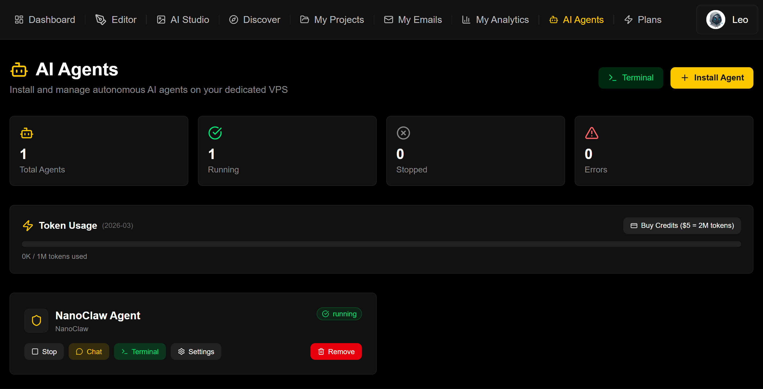The image size is (763, 389).
Task: Open Chat with NanoClaw Agent
Action: (89, 351)
